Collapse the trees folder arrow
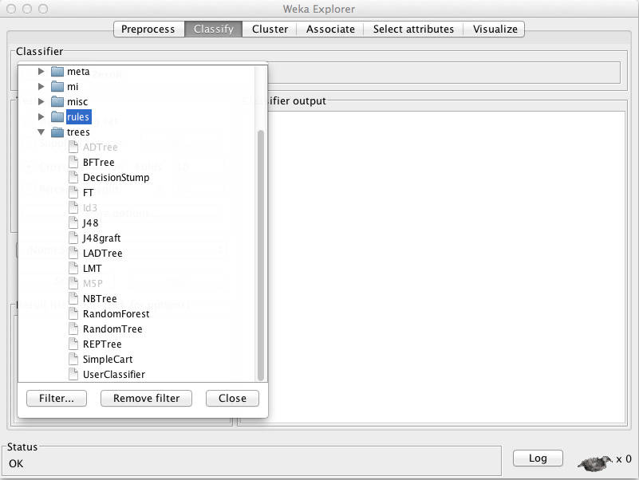This screenshot has width=639, height=480. pyautogui.click(x=41, y=132)
